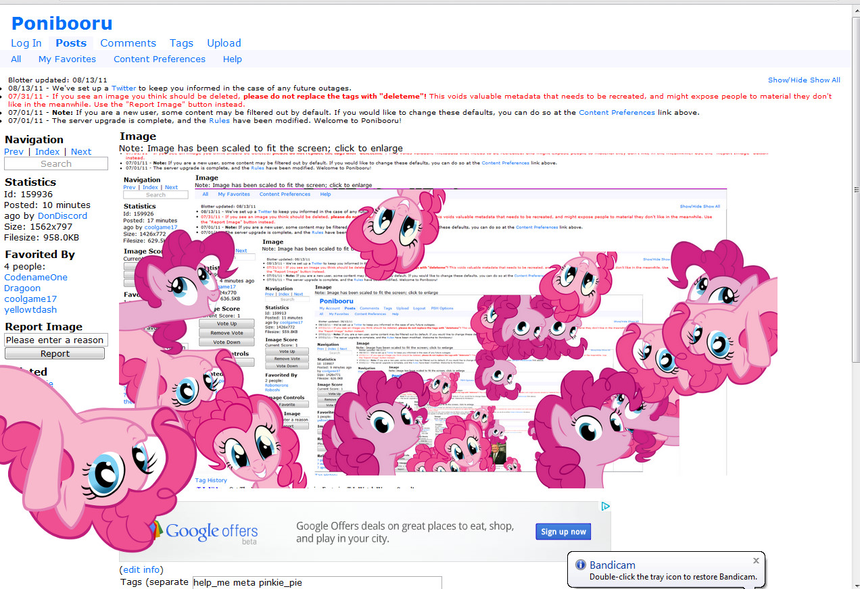Open coolgame17's profile in Favorited By

click(x=30, y=299)
